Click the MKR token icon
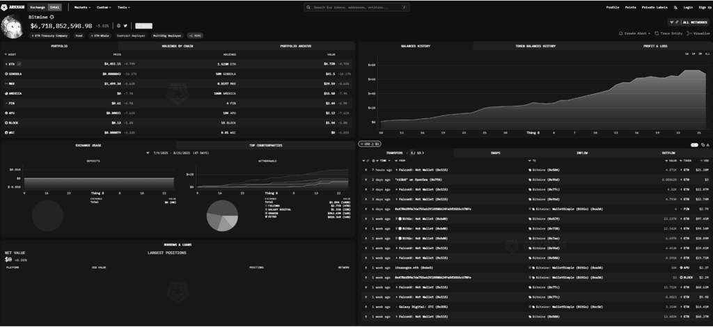 point(6,83)
